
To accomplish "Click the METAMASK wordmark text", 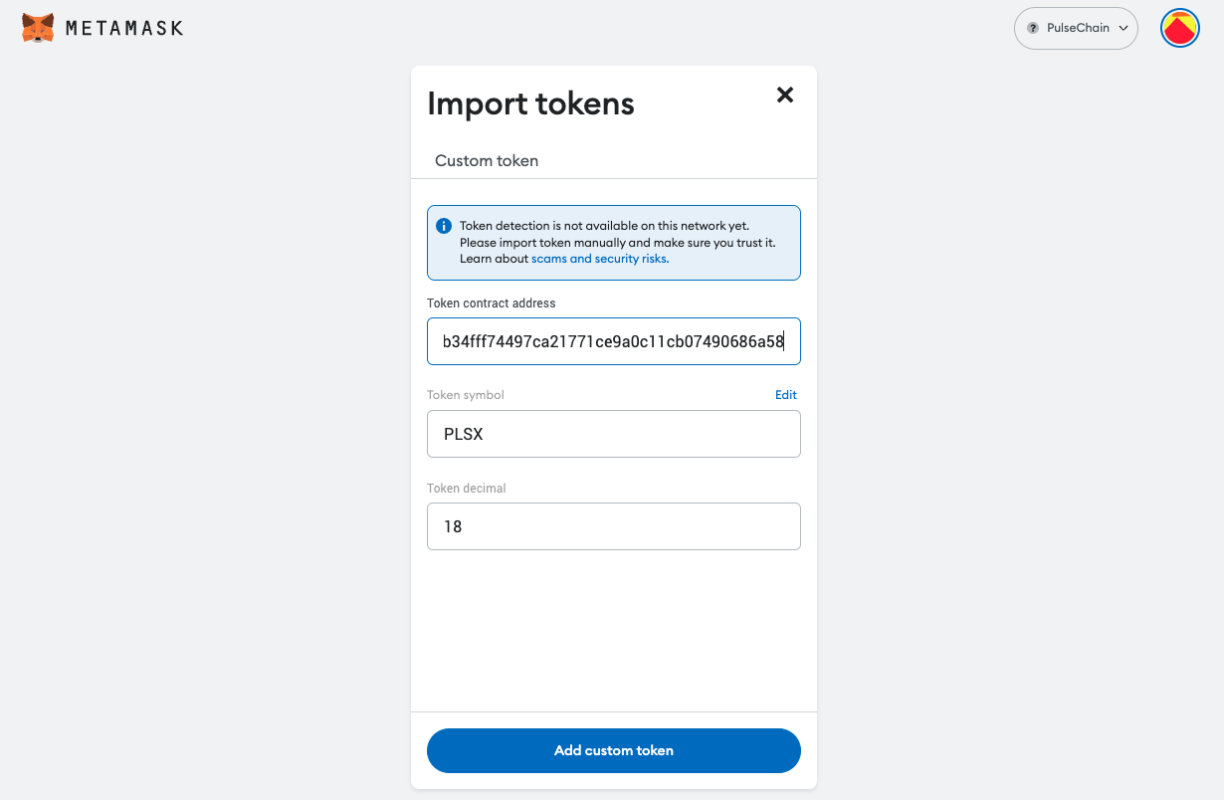I will (124, 28).
